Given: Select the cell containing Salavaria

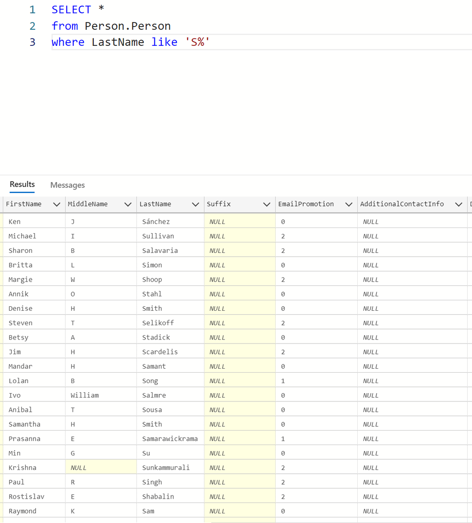Looking at the screenshot, I should (170, 250).
